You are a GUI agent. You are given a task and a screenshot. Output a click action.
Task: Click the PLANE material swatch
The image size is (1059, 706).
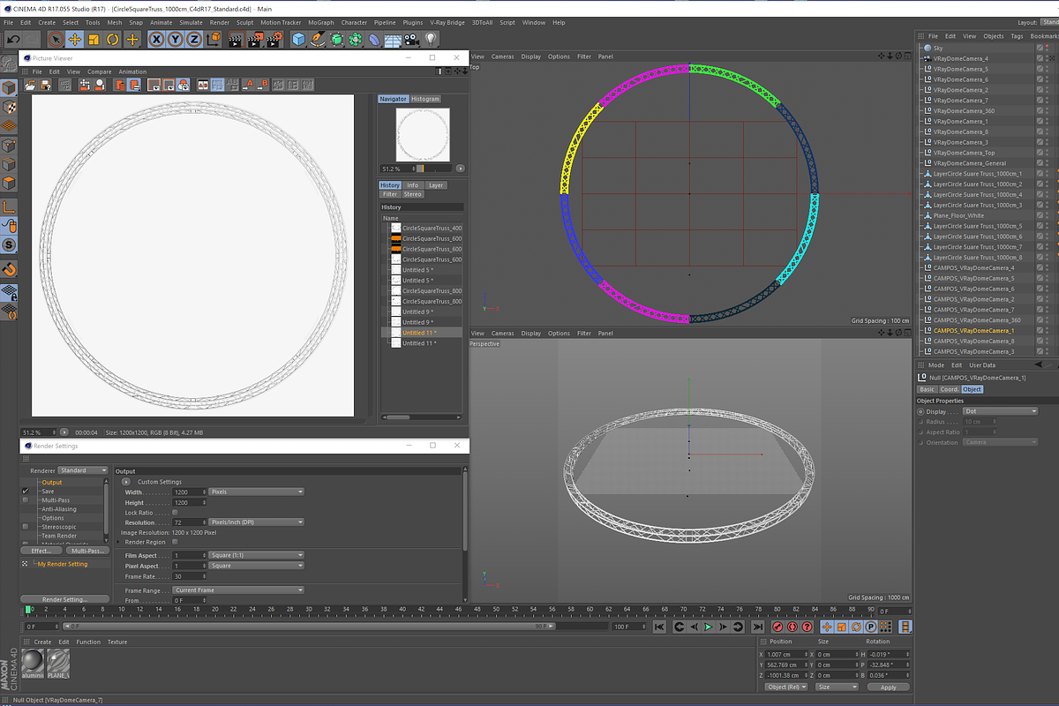[x=58, y=662]
